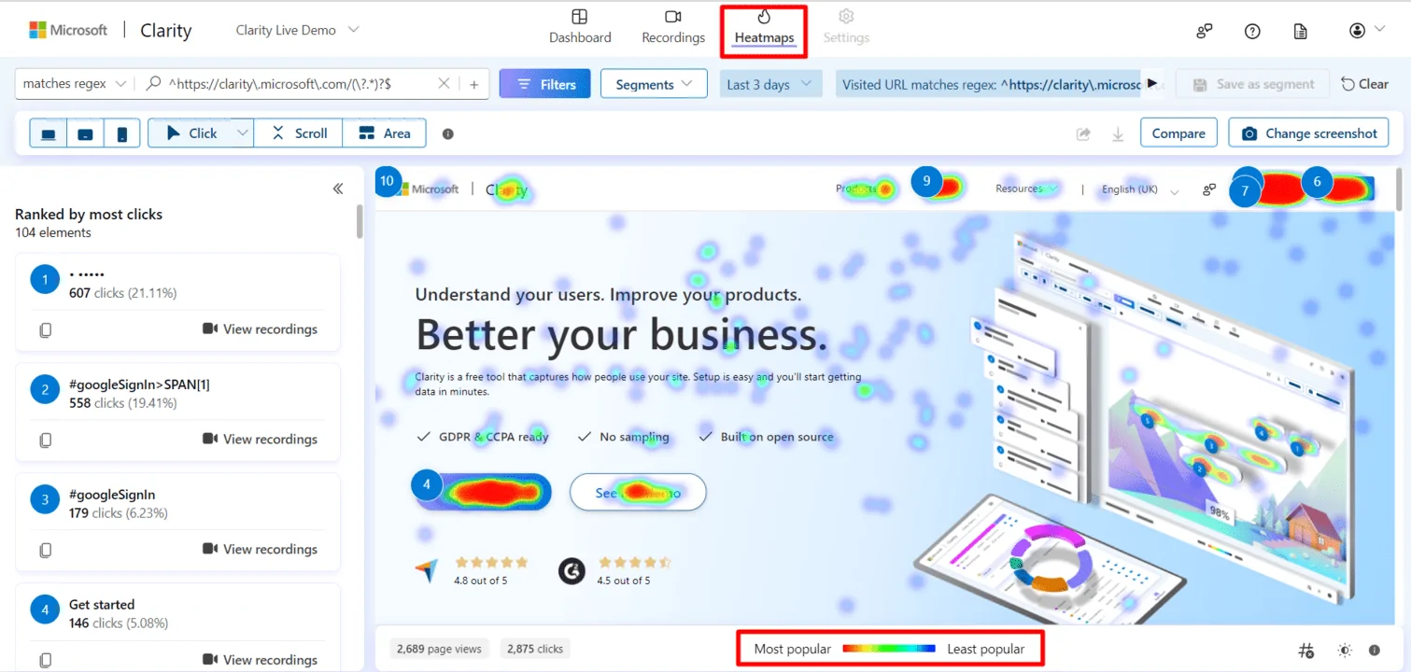Image resolution: width=1411 pixels, height=672 pixels.
Task: Switch heatmap type to Scroll
Action: point(299,133)
